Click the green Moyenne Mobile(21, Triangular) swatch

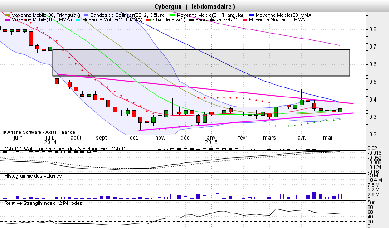(x=173, y=15)
